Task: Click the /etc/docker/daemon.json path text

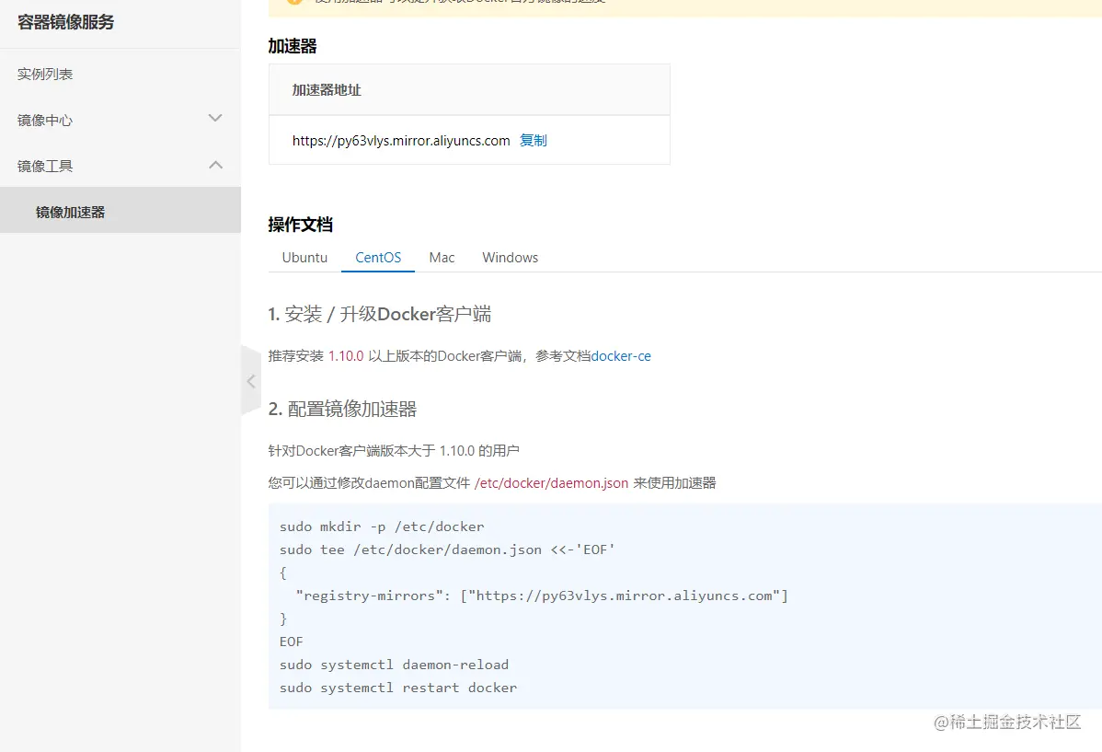Action: coord(552,482)
